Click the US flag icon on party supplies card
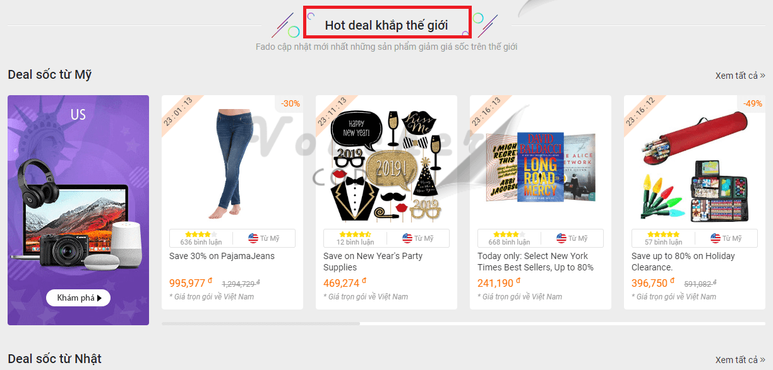 [x=407, y=238]
